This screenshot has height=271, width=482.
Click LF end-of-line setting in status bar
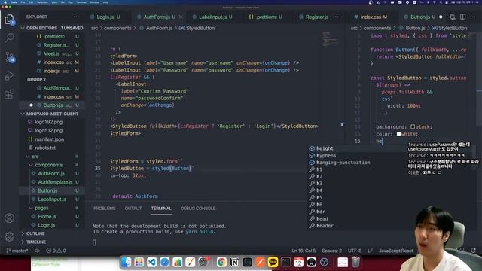coord(370,251)
